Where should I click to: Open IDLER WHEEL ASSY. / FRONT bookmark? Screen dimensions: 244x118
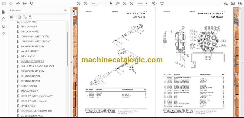point(36,42)
